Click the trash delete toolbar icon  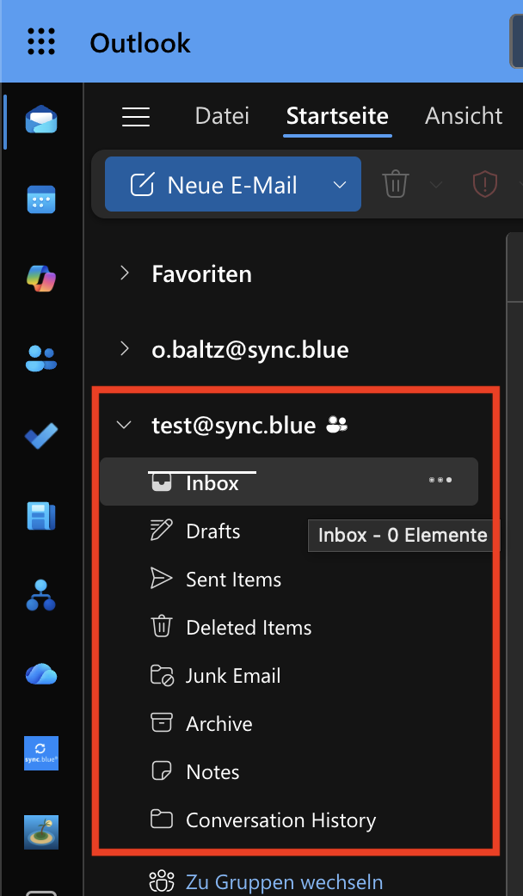[396, 185]
